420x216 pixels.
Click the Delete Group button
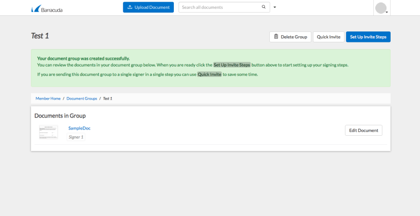tap(290, 37)
